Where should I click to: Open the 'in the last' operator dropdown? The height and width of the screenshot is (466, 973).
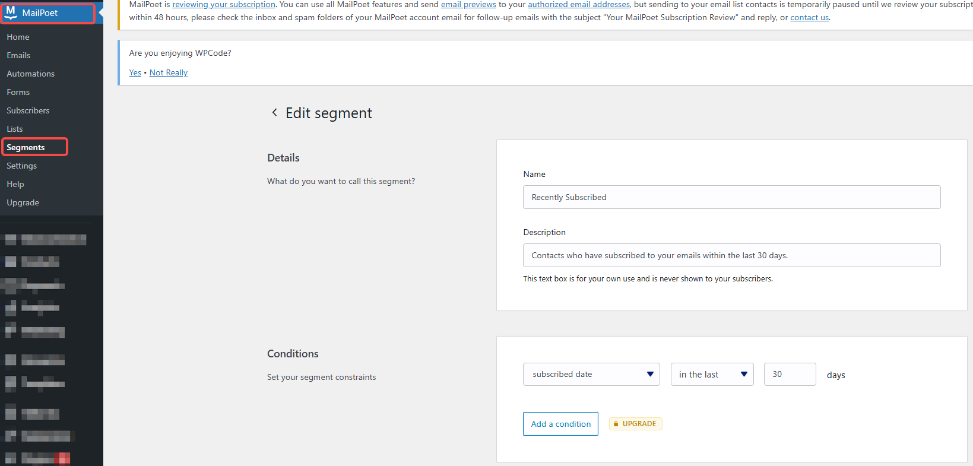(x=712, y=374)
